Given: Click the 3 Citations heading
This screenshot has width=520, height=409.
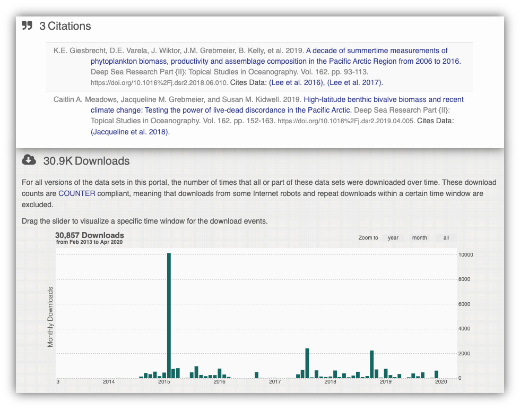Looking at the screenshot, I should click(65, 26).
